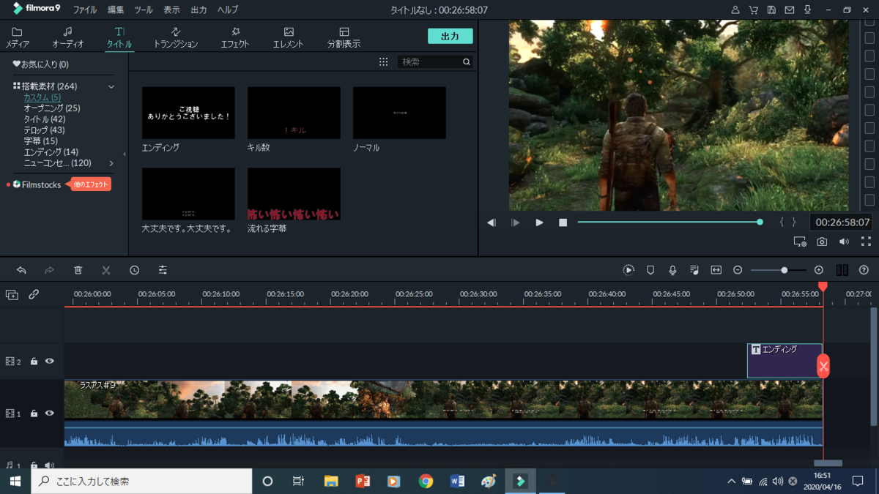879x494 pixels.
Task: Expand the ニューコンセ... (120) category arrow
Action: pos(111,163)
